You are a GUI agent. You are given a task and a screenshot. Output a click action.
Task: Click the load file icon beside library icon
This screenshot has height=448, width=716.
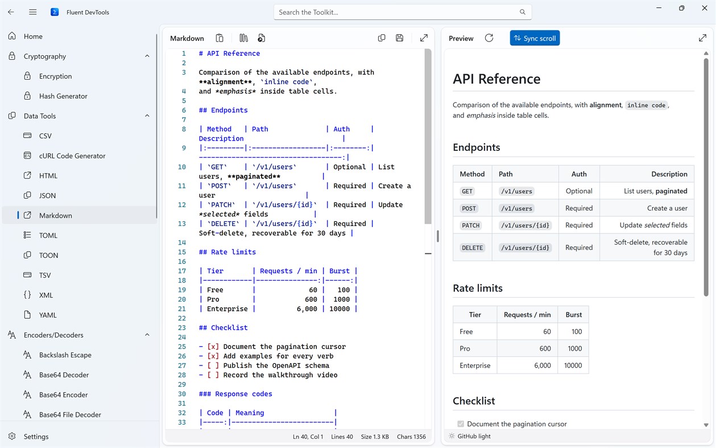[262, 38]
